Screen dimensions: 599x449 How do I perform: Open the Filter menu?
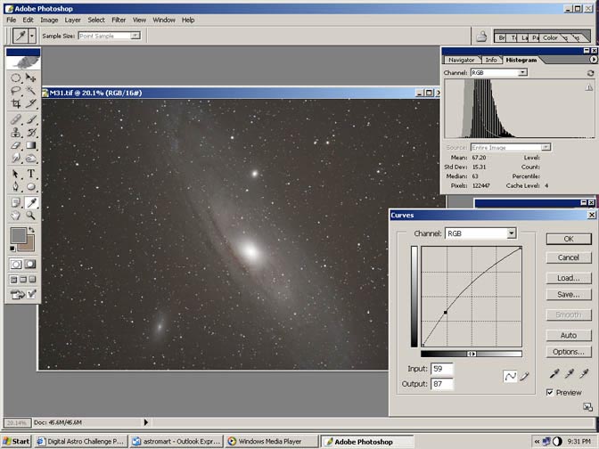pyautogui.click(x=119, y=19)
